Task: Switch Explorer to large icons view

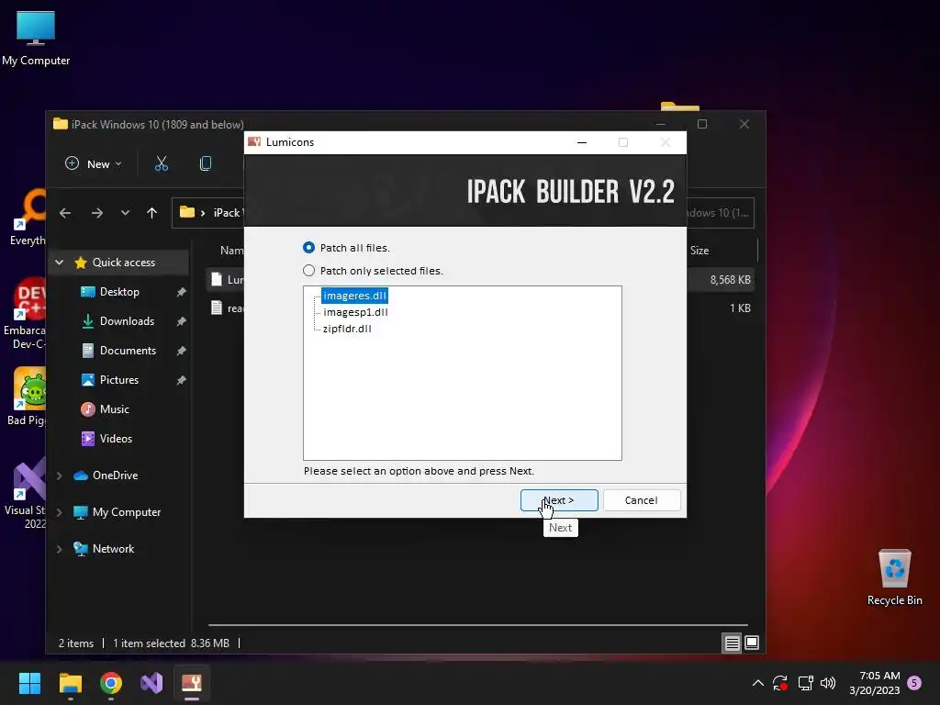Action: coord(752,643)
